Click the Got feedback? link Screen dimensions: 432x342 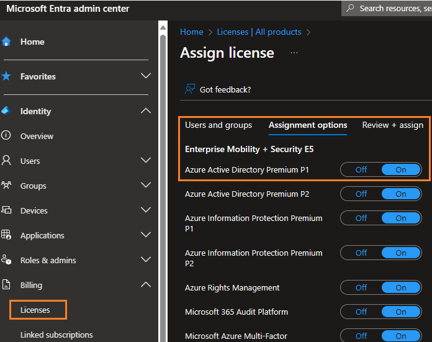225,89
